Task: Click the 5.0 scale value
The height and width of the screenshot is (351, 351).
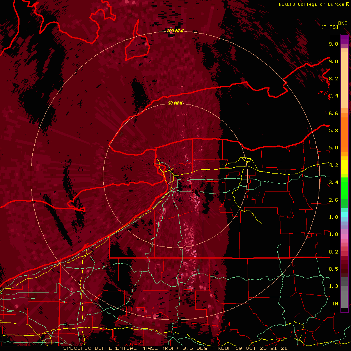Action: tap(333, 148)
